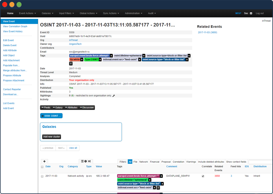Select View Correlation Graph in sidebar
This screenshot has width=273, height=194.
[x=15, y=26]
